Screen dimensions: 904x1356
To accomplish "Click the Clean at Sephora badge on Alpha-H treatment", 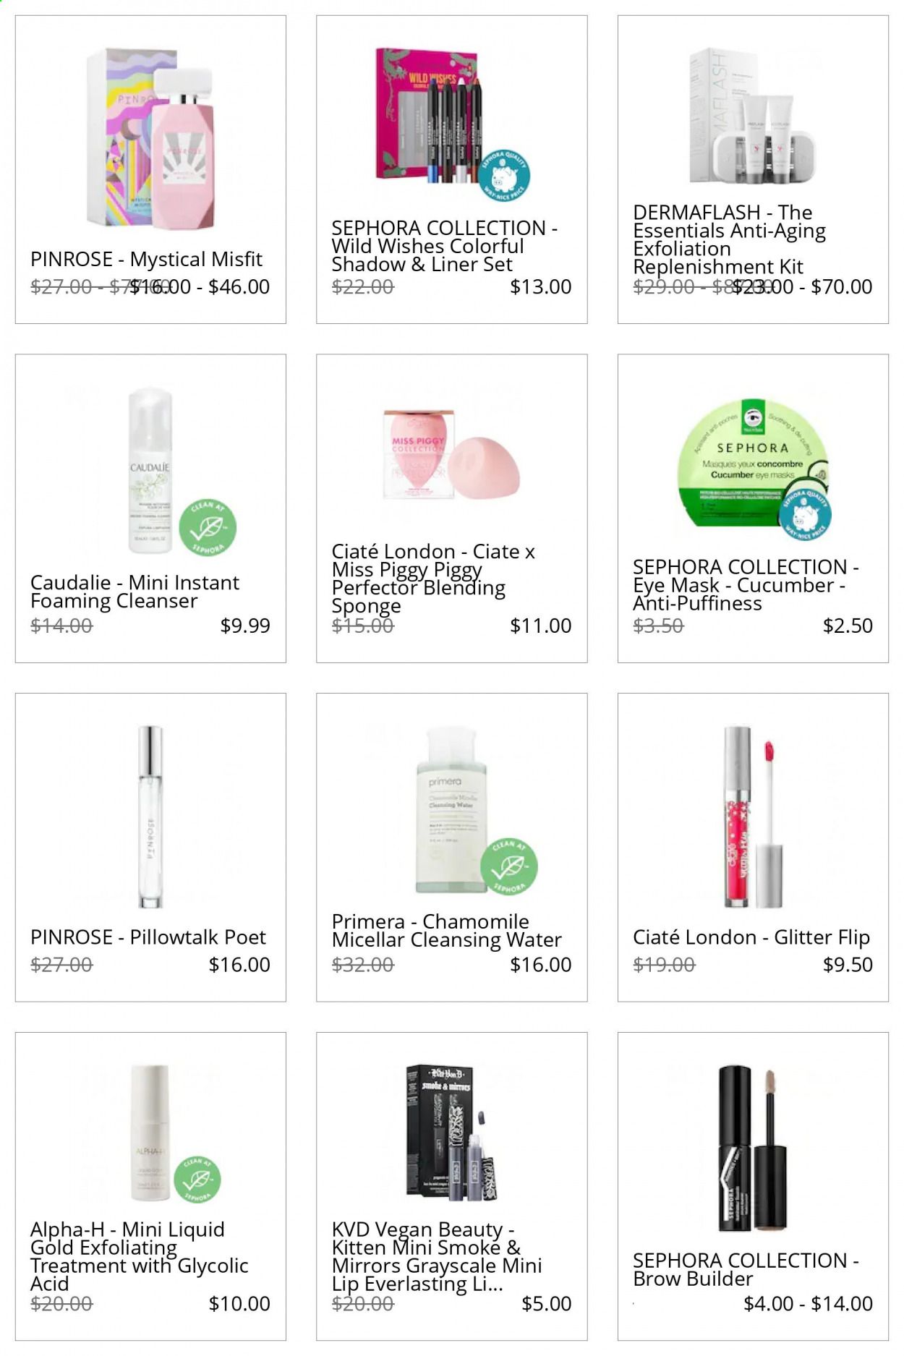I will pyautogui.click(x=197, y=1179).
